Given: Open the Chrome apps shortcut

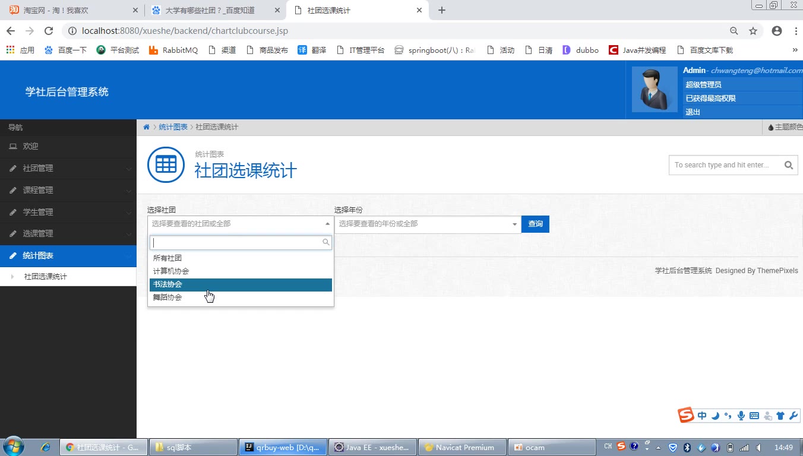Looking at the screenshot, I should [20, 50].
